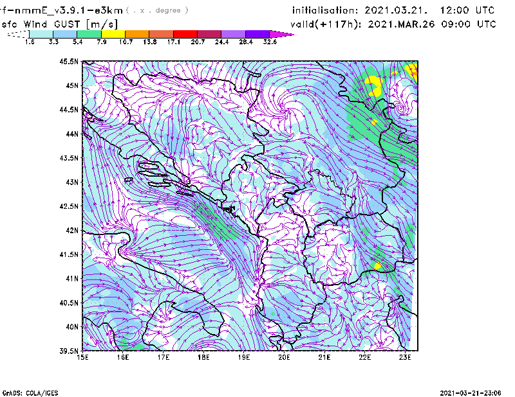Click the gray '( . x . degree )' text
Image resolution: width=515 pixels, height=397 pixels.
coord(157,10)
